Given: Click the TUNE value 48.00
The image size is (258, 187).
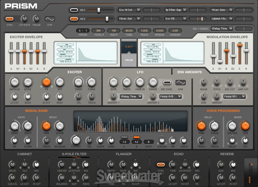Looking at the screenshot, I should (129, 31).
